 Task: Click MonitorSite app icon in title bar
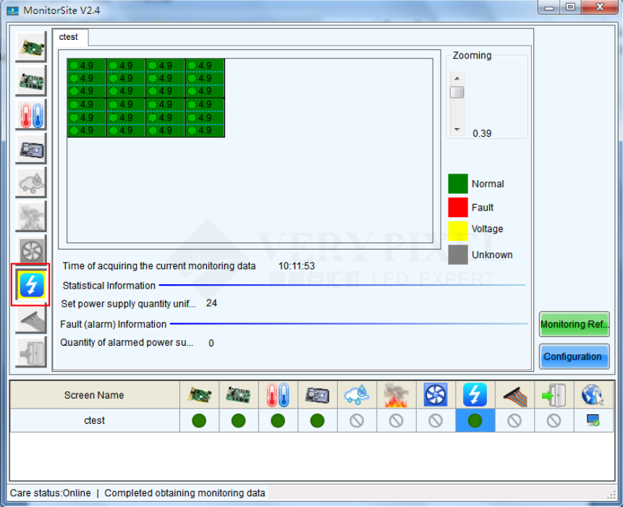coord(12,10)
